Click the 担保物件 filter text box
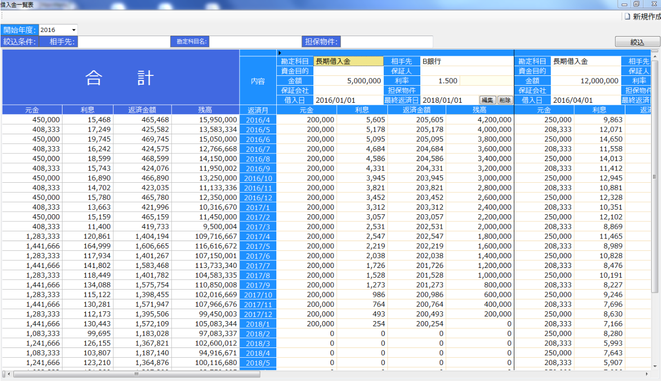661x381 pixels. (x=387, y=42)
